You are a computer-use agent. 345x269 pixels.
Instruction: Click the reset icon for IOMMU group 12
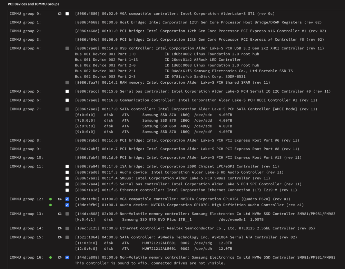pyautogui.click(x=60, y=199)
